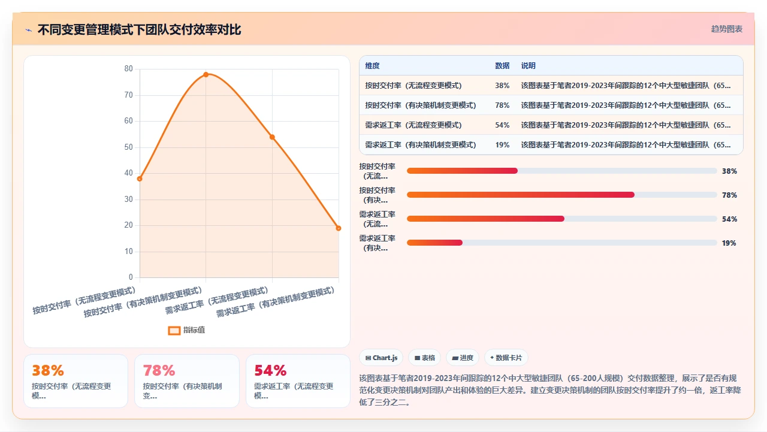Click the 38% progress bar
Viewport: 767px width, 432px height.
pyautogui.click(x=562, y=171)
